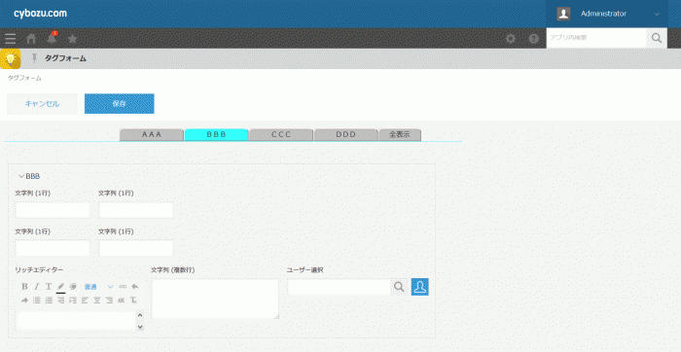
Task: Search users with the user-selection magnifier
Action: (399, 287)
